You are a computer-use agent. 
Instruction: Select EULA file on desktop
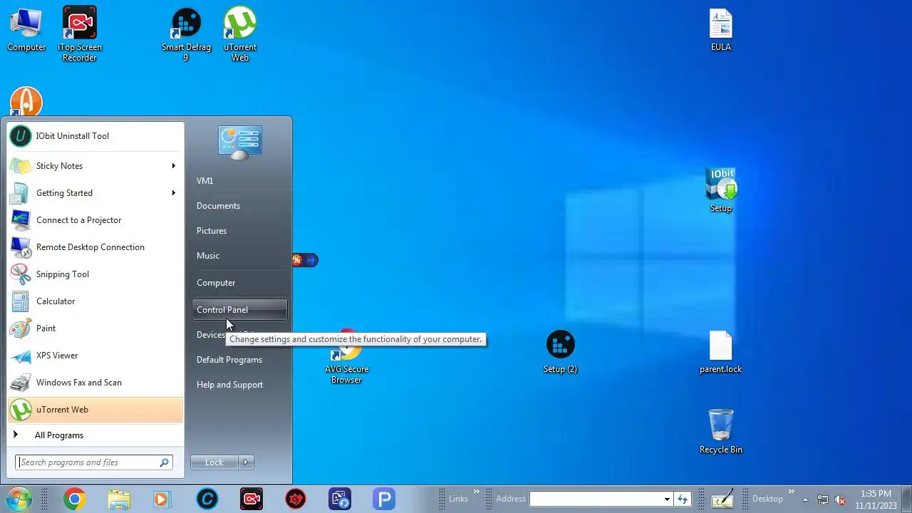point(721,31)
